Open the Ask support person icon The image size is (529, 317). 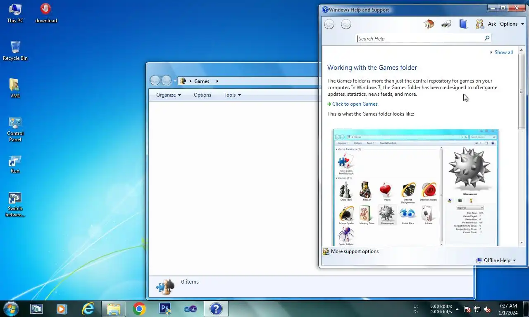pos(479,24)
